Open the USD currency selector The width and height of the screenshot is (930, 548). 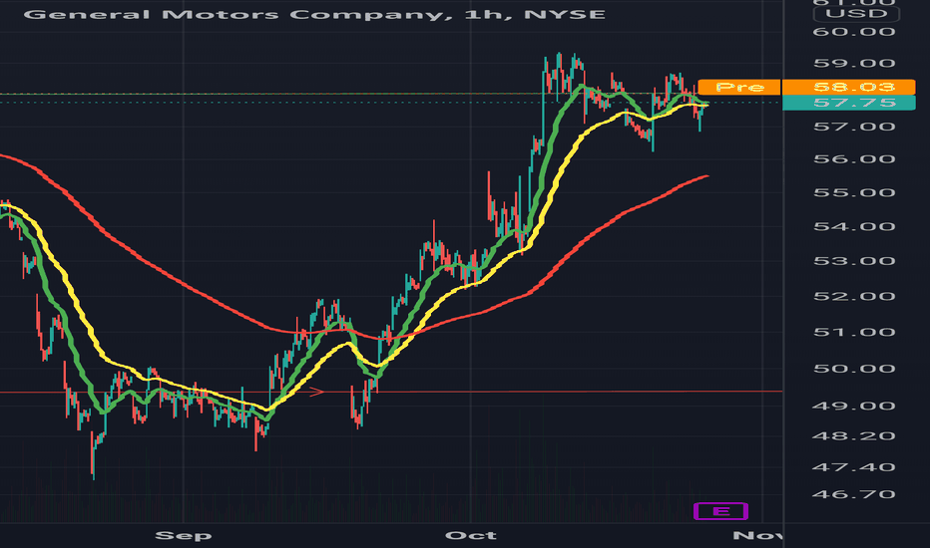856,14
